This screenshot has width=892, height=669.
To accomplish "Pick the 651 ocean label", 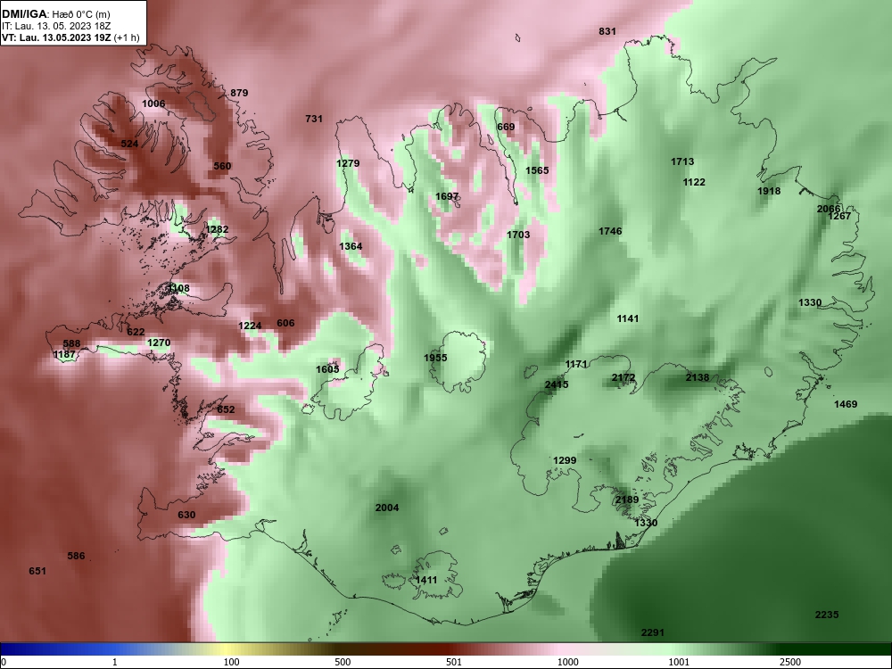I will (37, 571).
